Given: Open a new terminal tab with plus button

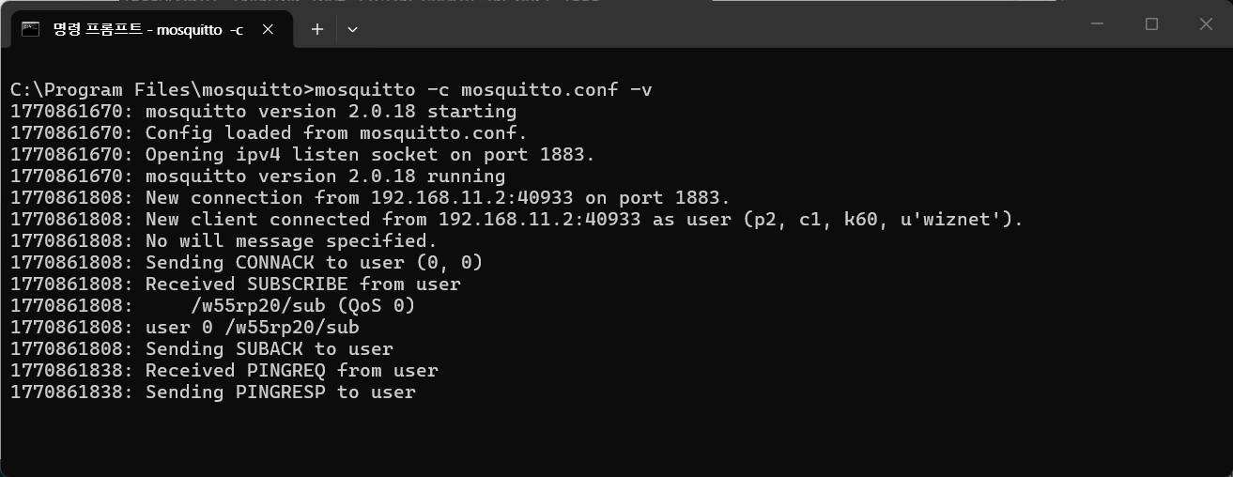Looking at the screenshot, I should [x=317, y=29].
